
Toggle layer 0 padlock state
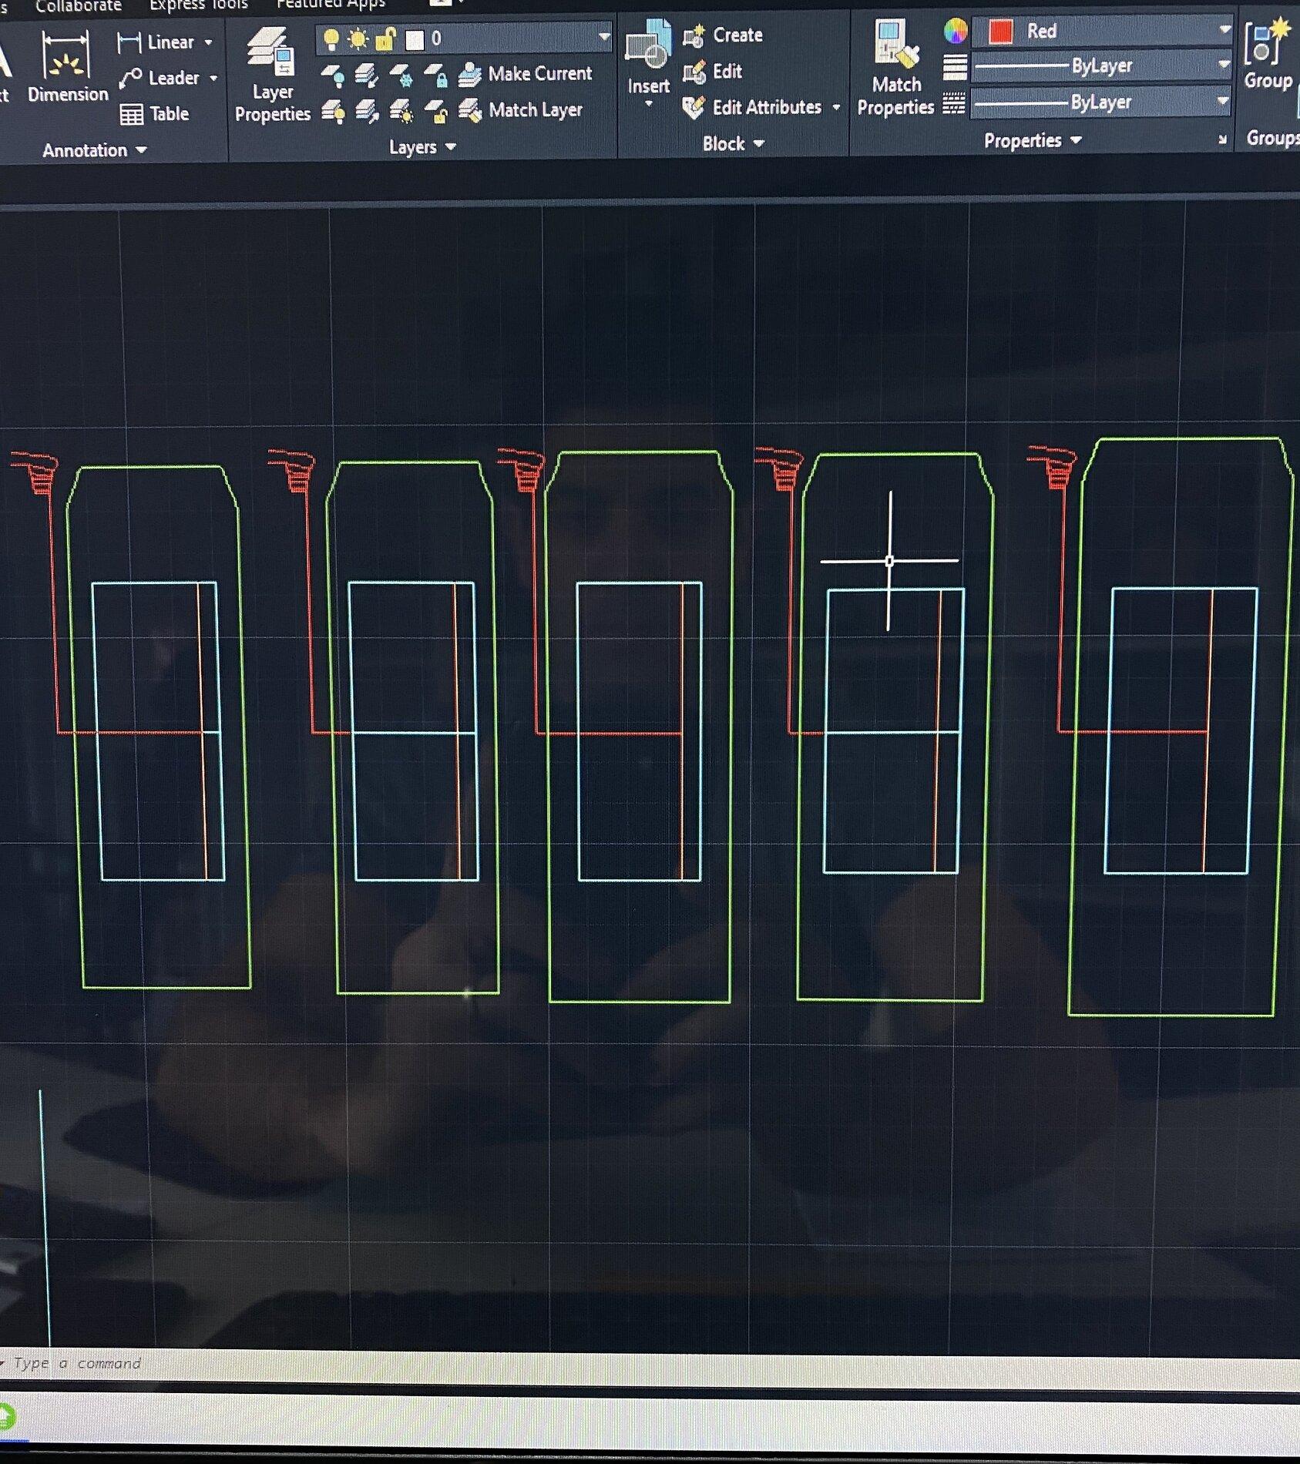click(386, 39)
